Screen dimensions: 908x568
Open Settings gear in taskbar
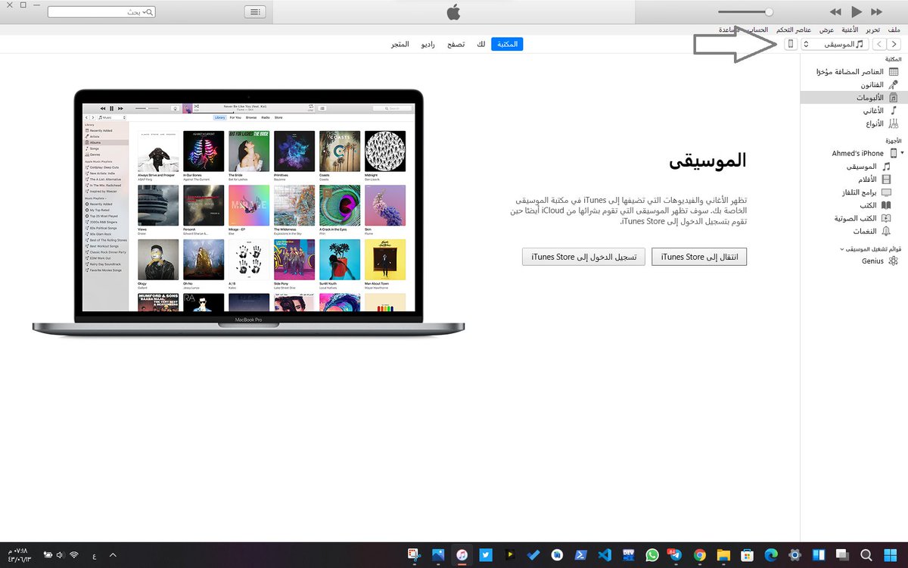pos(794,555)
